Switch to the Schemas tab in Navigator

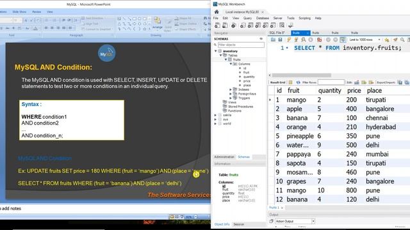coord(243,157)
